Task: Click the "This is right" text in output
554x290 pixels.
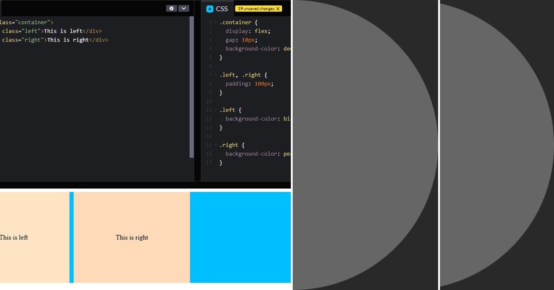Action: tap(132, 238)
